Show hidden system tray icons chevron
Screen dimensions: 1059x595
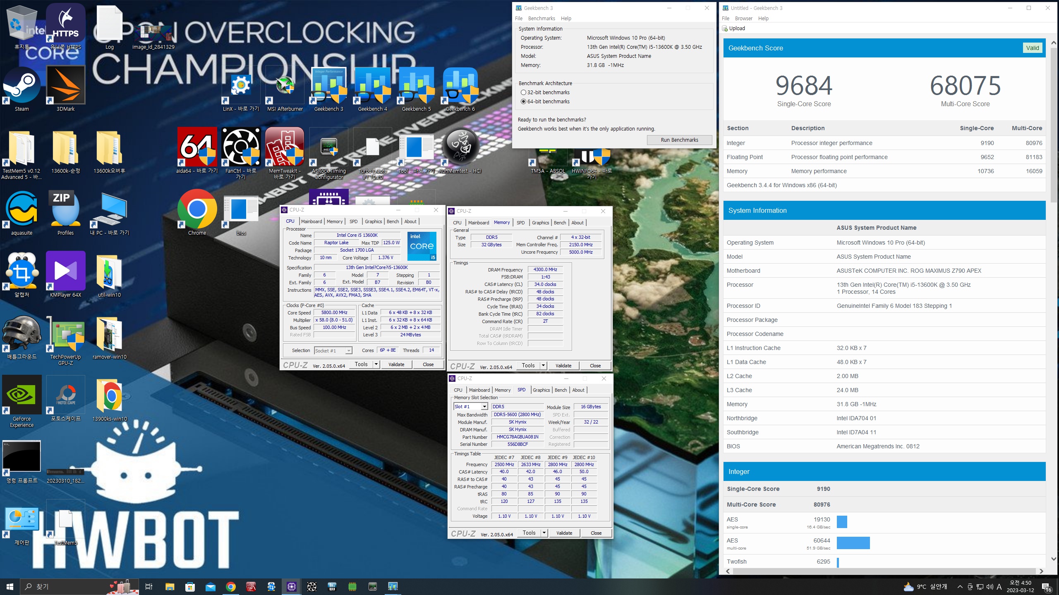[960, 587]
